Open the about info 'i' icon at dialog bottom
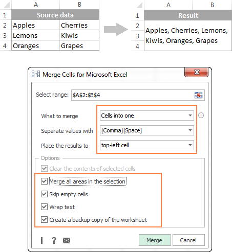232x252 pixels. point(41,240)
